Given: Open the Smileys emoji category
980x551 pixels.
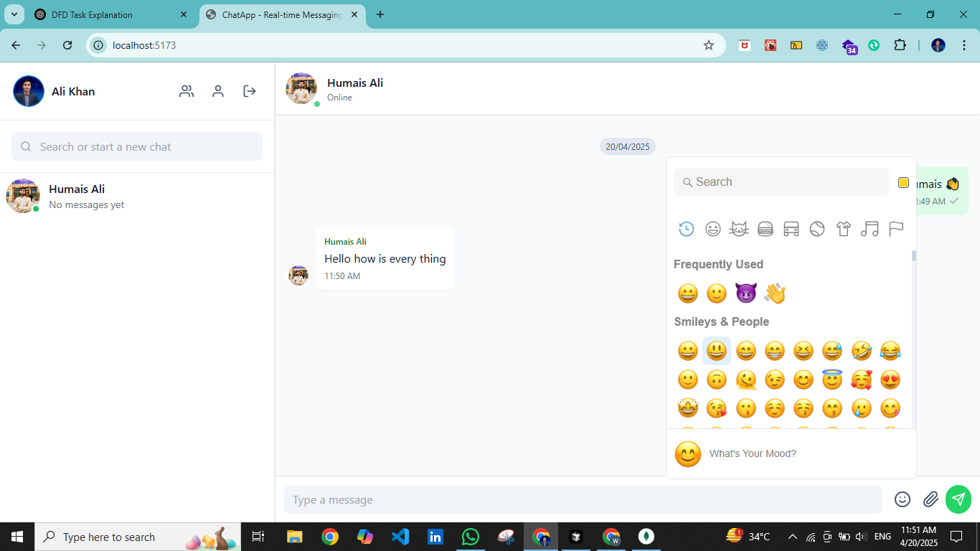Looking at the screenshot, I should pyautogui.click(x=712, y=228).
